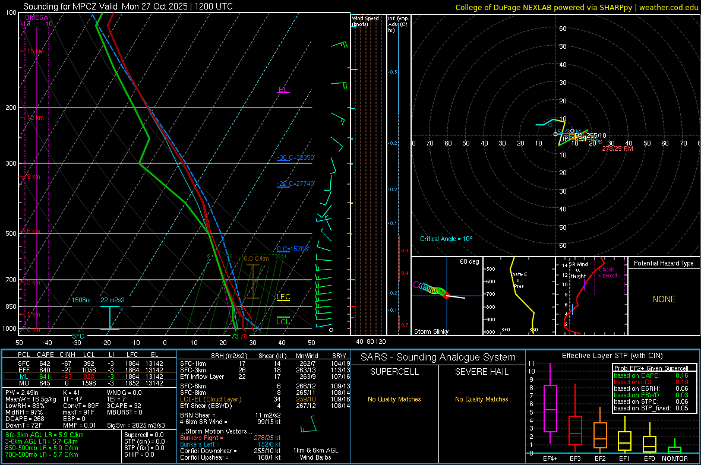701x465 pixels.
Task: Click the SUPERCELL column header
Action: click(x=394, y=372)
